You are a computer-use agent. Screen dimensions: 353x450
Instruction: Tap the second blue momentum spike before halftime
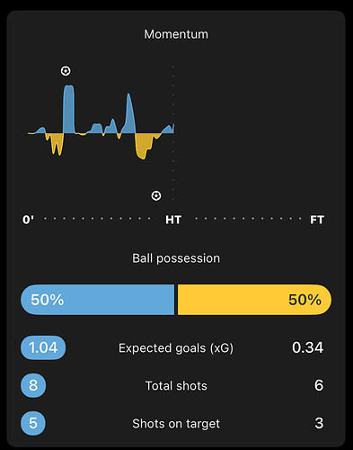click(x=128, y=113)
